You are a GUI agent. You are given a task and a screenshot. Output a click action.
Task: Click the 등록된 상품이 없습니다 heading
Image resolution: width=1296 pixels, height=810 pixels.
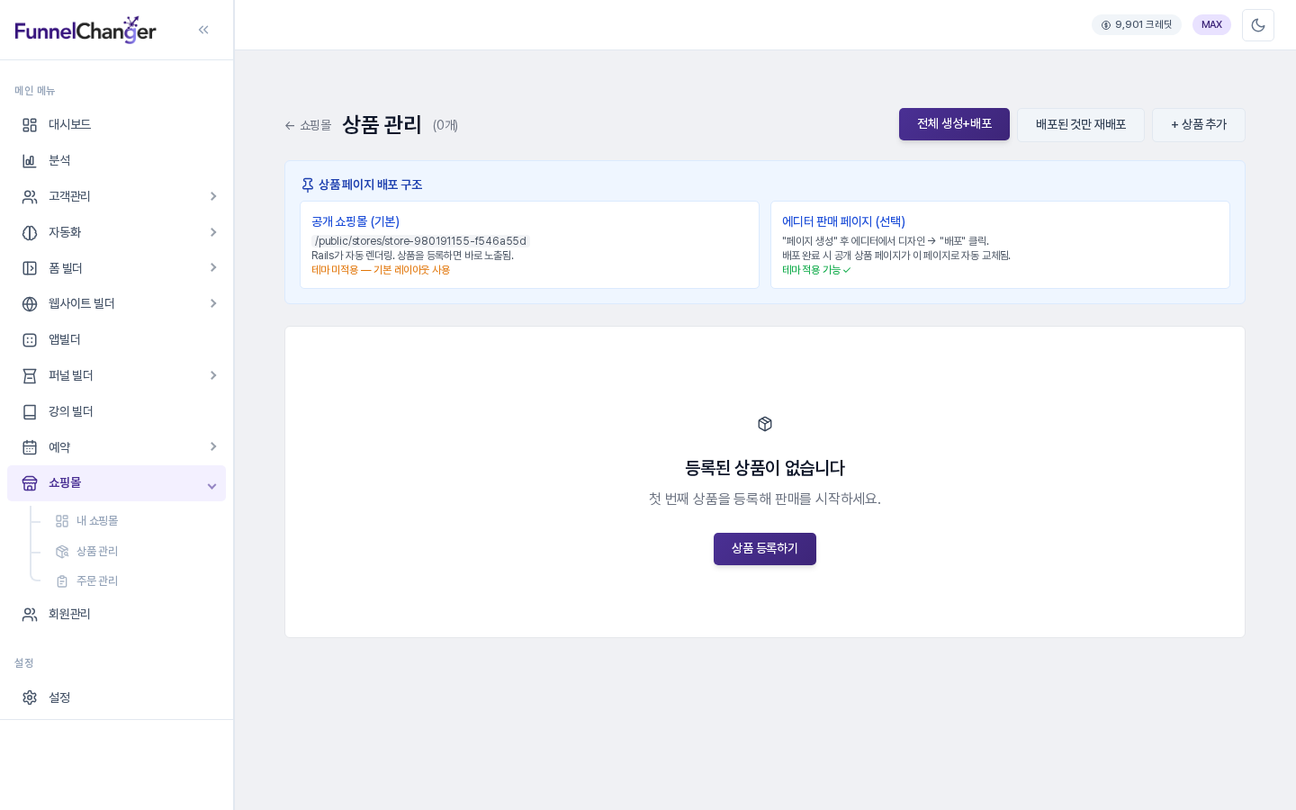[765, 468]
